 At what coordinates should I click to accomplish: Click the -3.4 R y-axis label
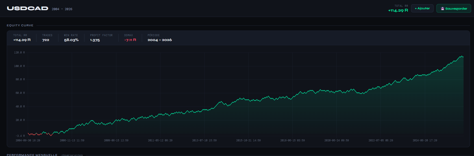20,136
